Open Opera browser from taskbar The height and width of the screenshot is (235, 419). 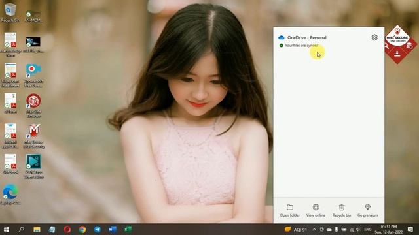pyautogui.click(x=67, y=229)
